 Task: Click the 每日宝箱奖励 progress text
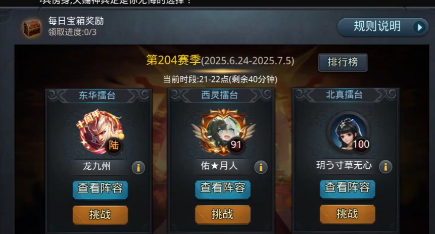point(72,32)
